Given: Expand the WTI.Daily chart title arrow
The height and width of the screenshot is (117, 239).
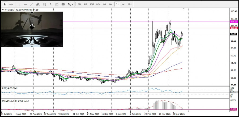Looking at the screenshot, I should pyautogui.click(x=3, y=10).
